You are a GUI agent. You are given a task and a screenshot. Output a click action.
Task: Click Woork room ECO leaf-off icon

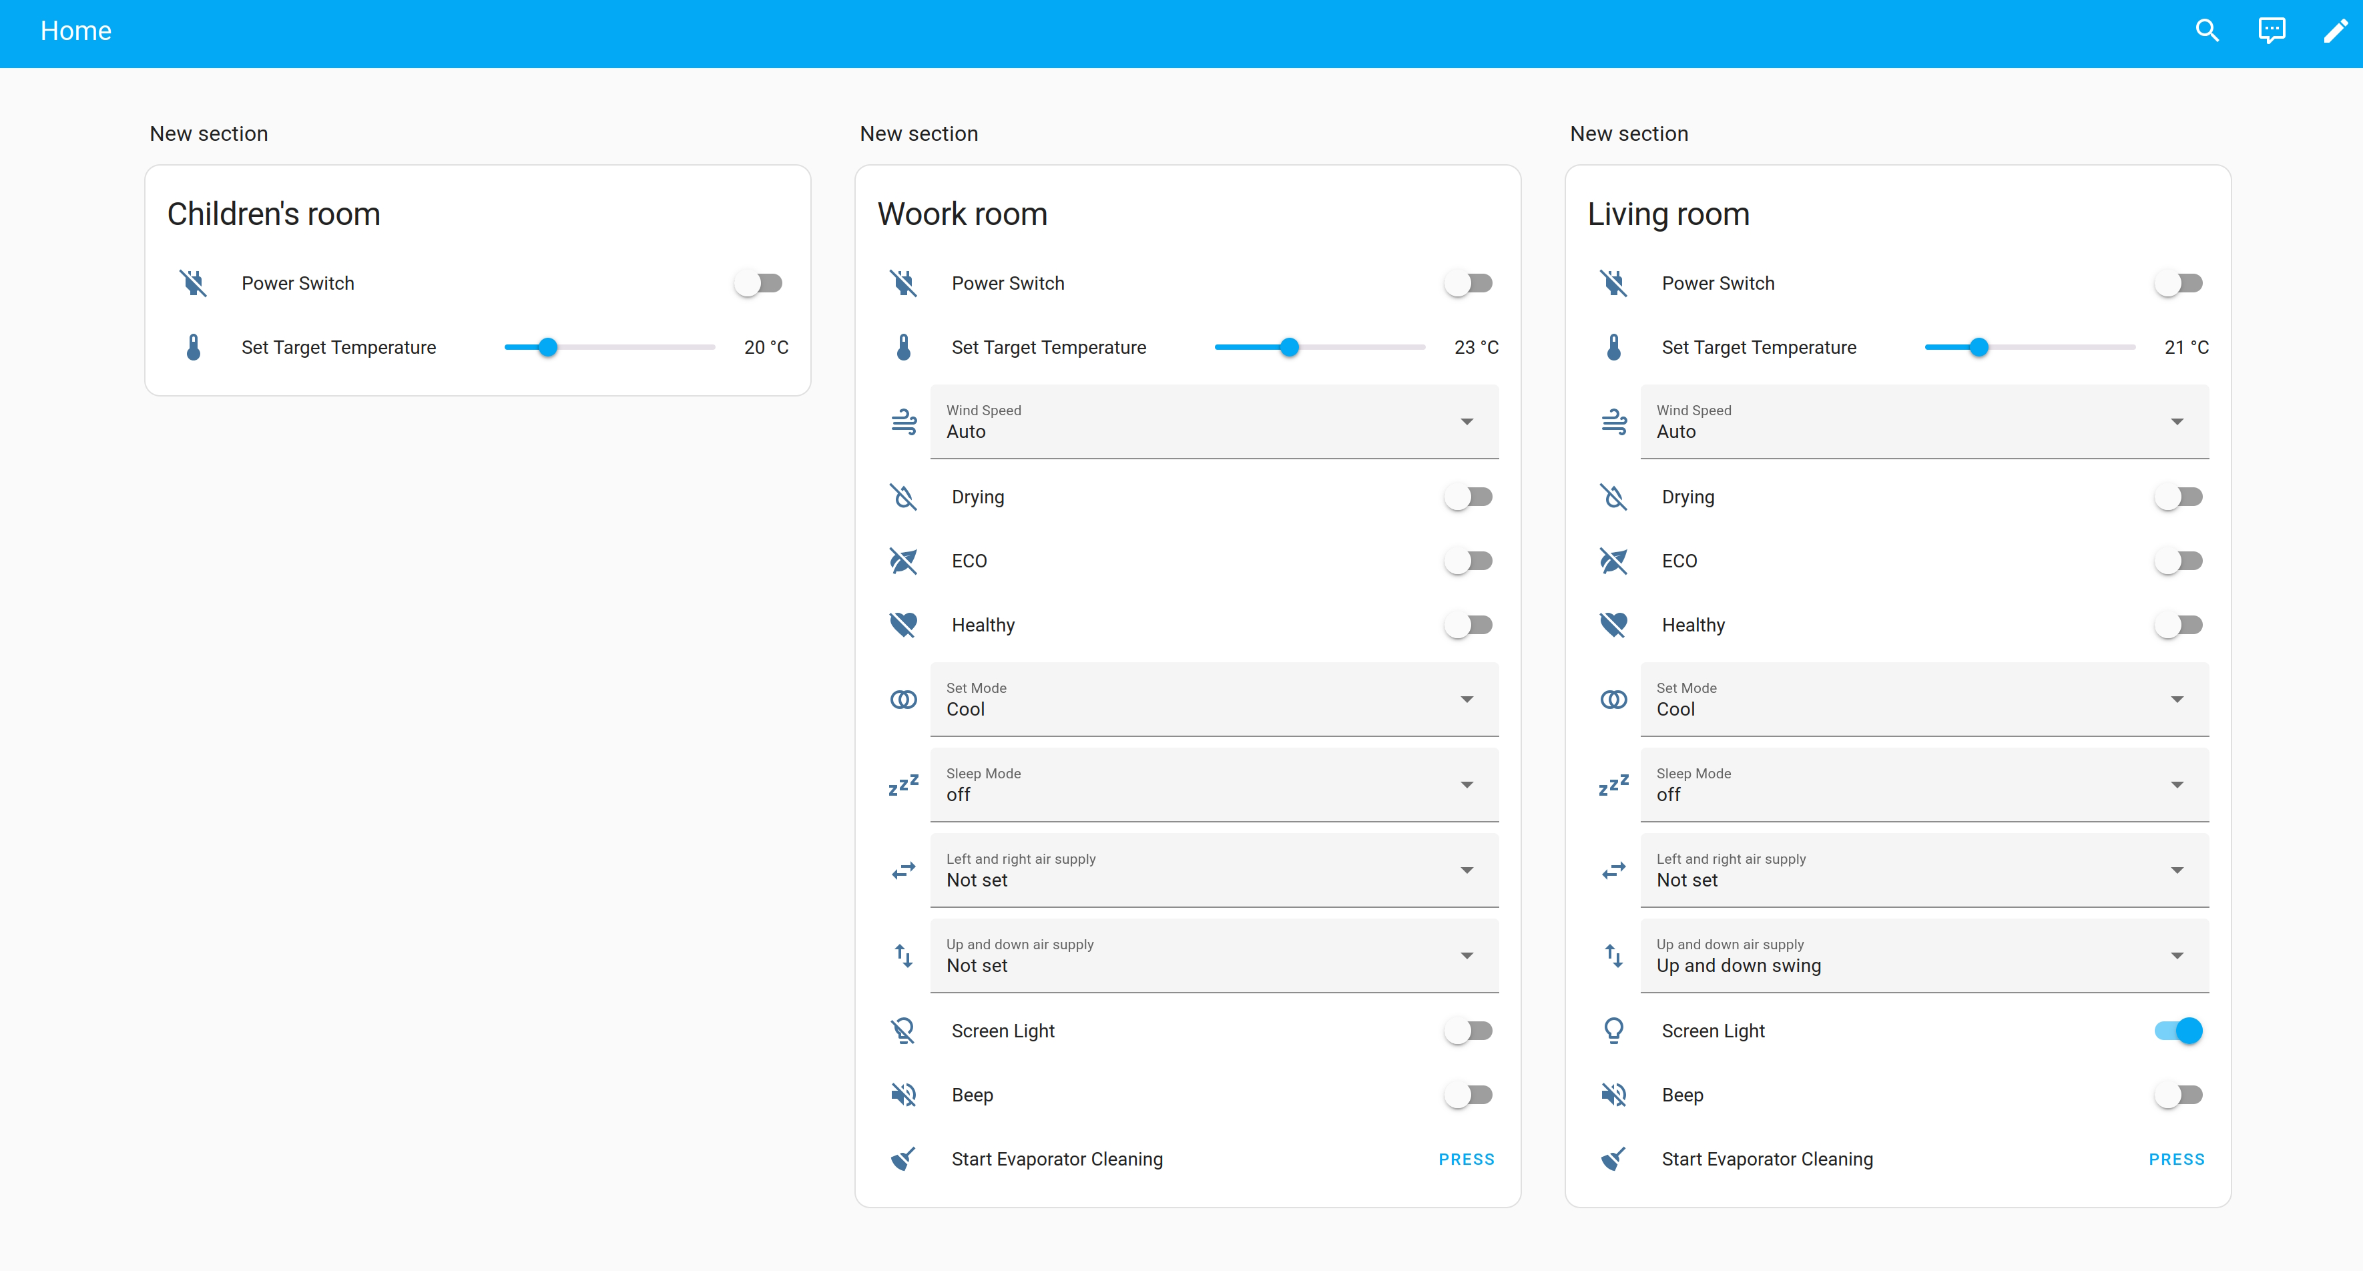click(x=904, y=561)
